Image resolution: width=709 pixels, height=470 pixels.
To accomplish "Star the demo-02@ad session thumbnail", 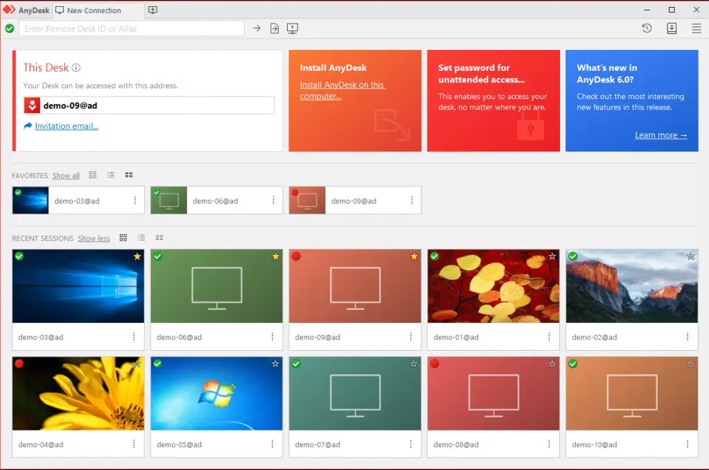I will point(690,256).
